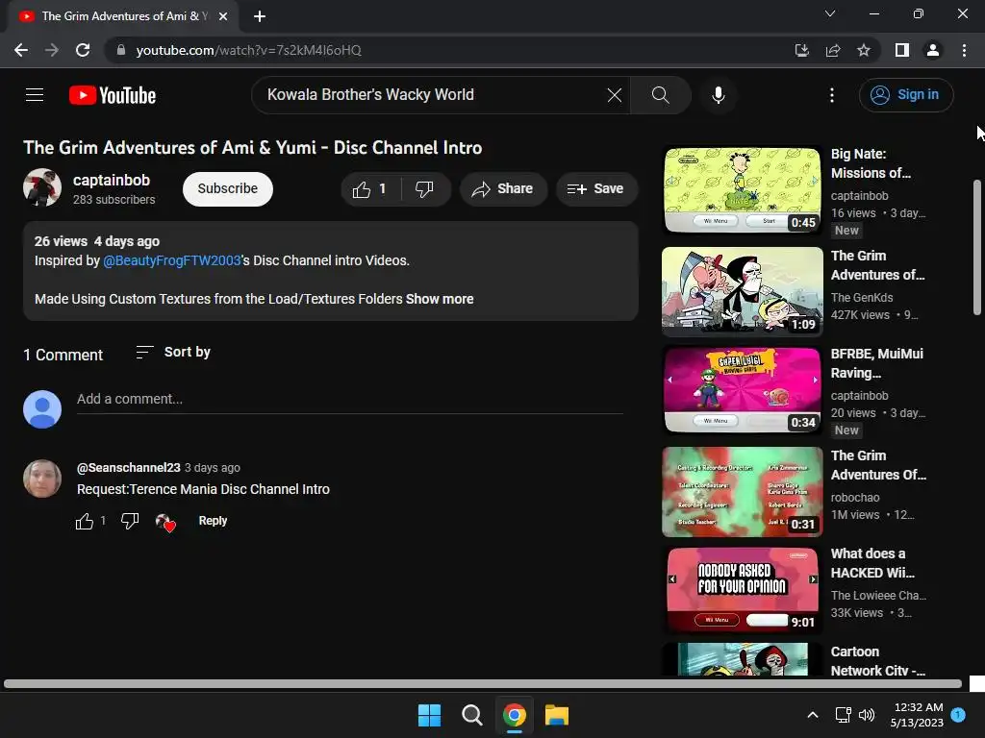View site info lock icon

120,50
